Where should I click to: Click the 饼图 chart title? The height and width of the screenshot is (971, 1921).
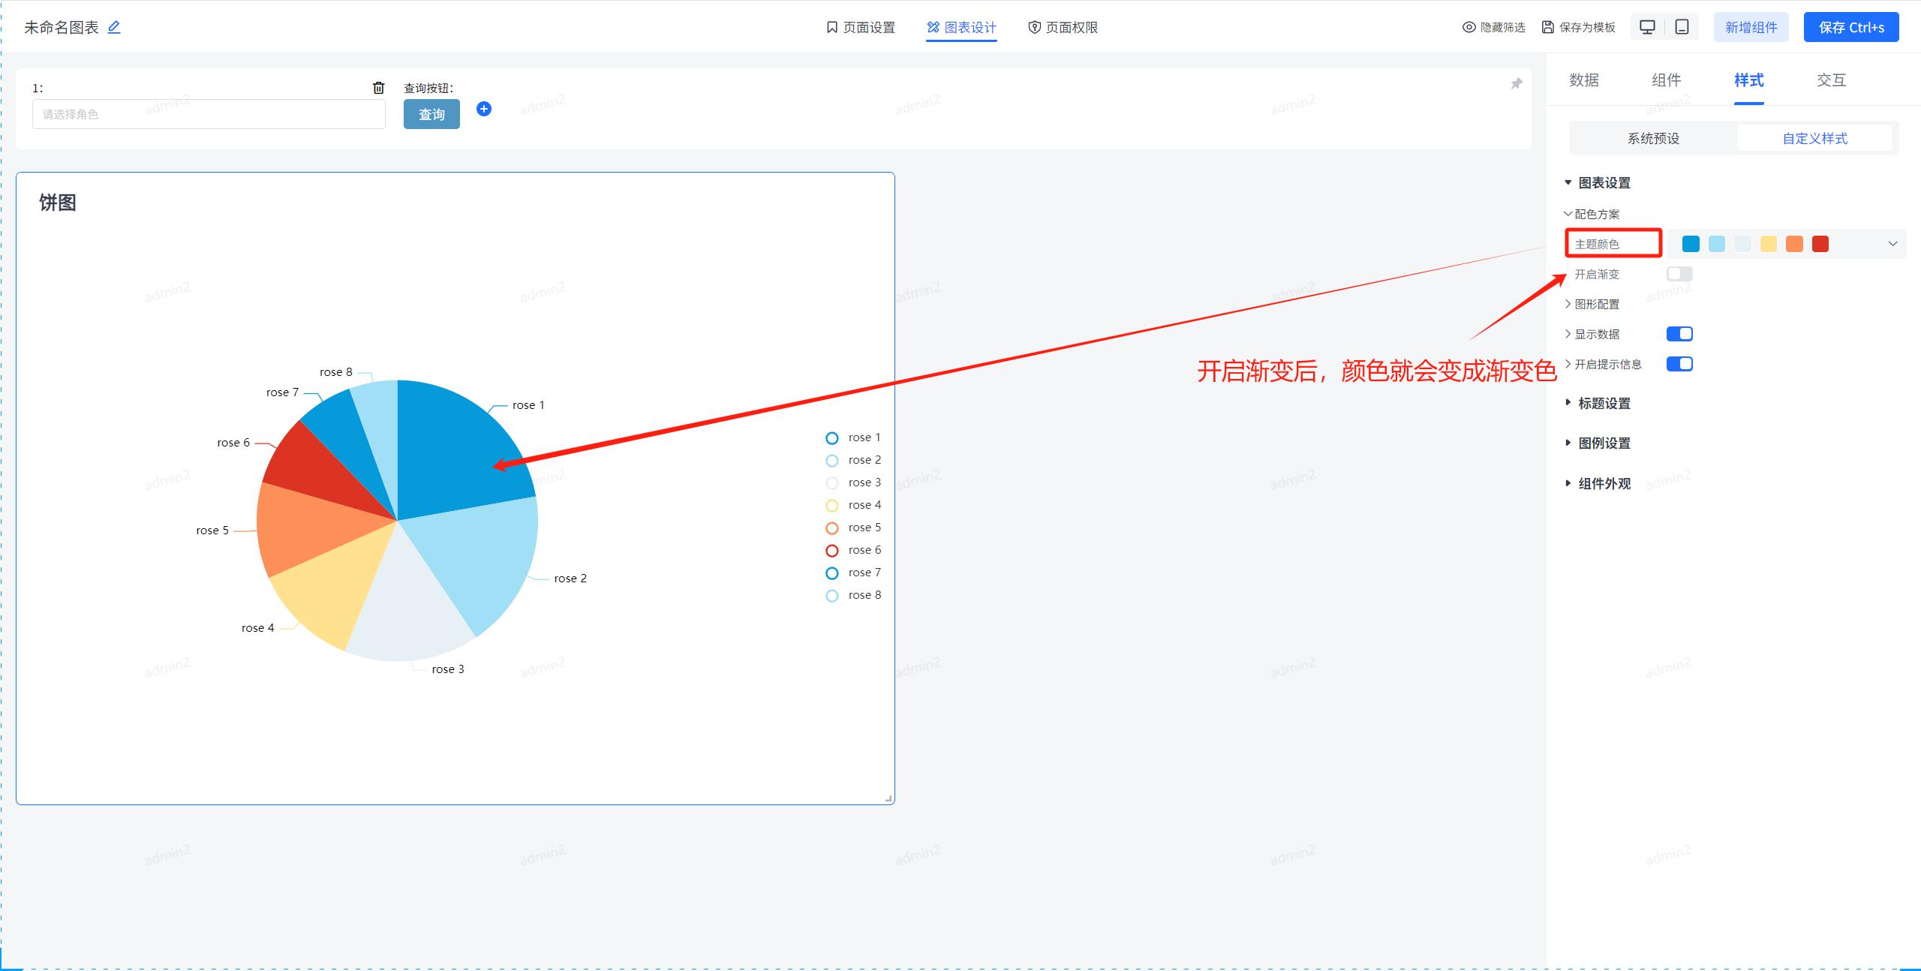click(x=58, y=203)
